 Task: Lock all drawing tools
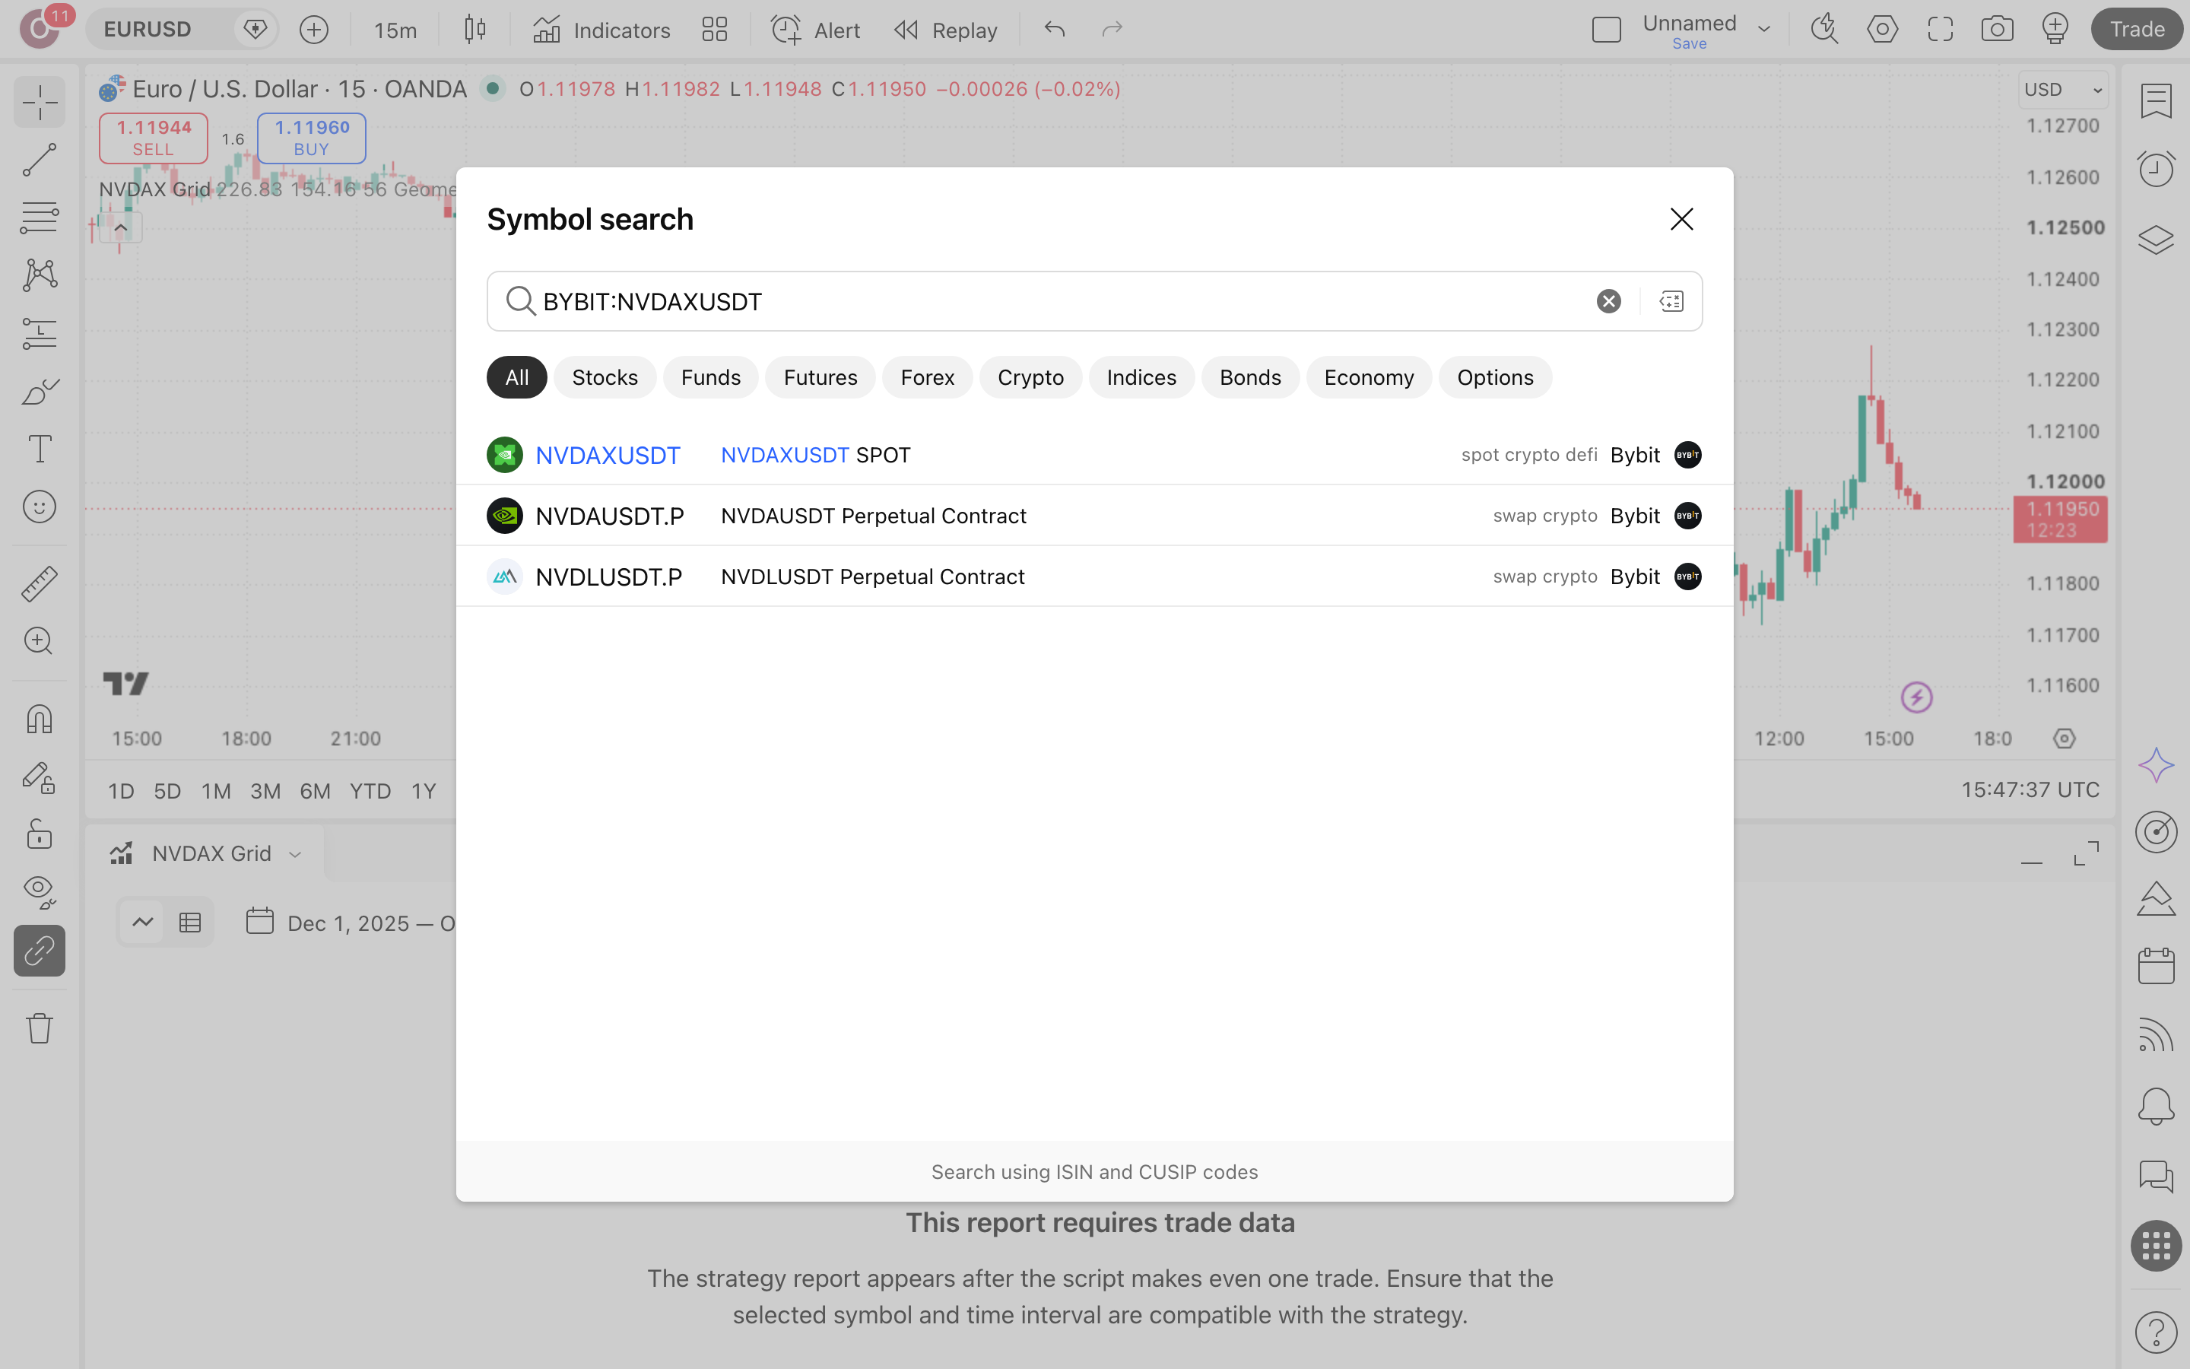(x=39, y=835)
